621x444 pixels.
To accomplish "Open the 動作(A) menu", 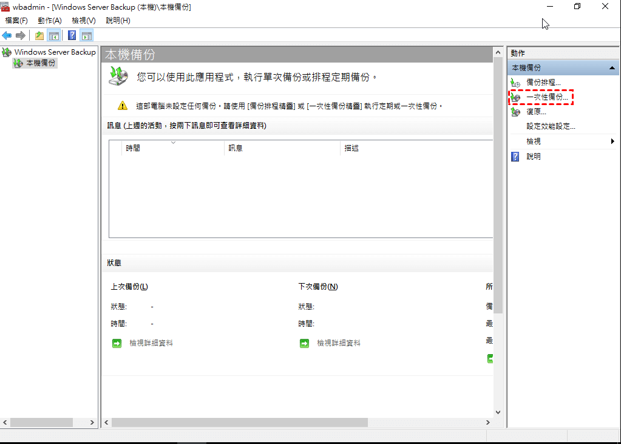I will [50, 21].
